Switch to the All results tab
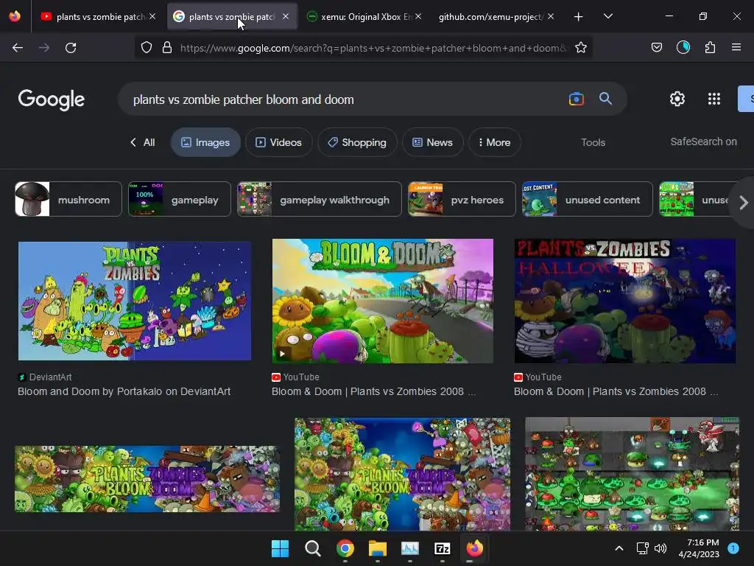754x566 pixels. point(142,142)
